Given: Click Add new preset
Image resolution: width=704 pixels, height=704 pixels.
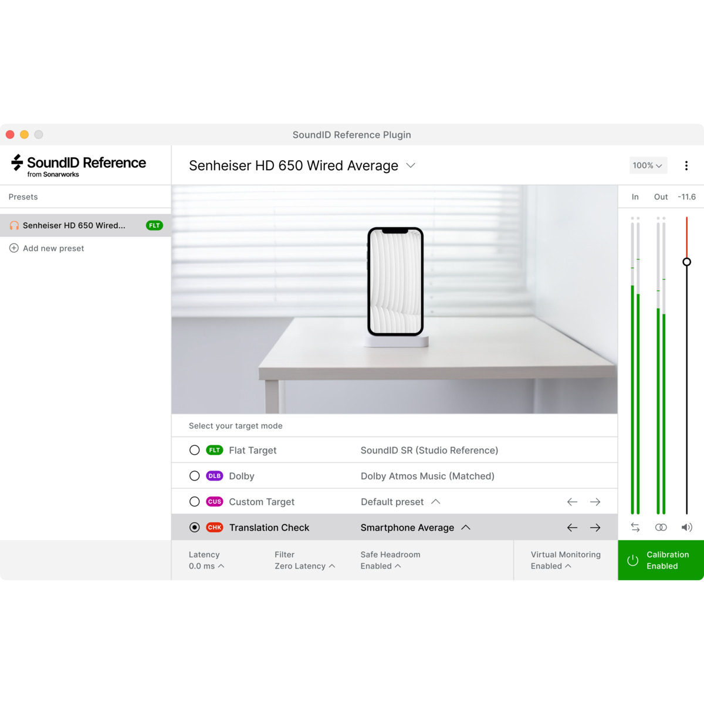Looking at the screenshot, I should [x=53, y=248].
